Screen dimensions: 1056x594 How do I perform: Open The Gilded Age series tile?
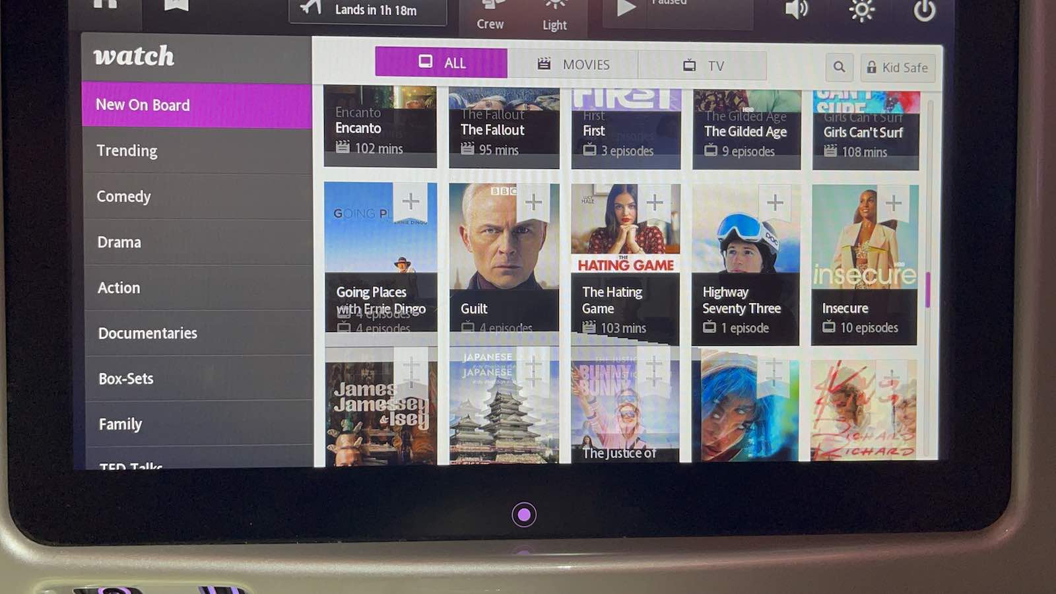(746, 131)
